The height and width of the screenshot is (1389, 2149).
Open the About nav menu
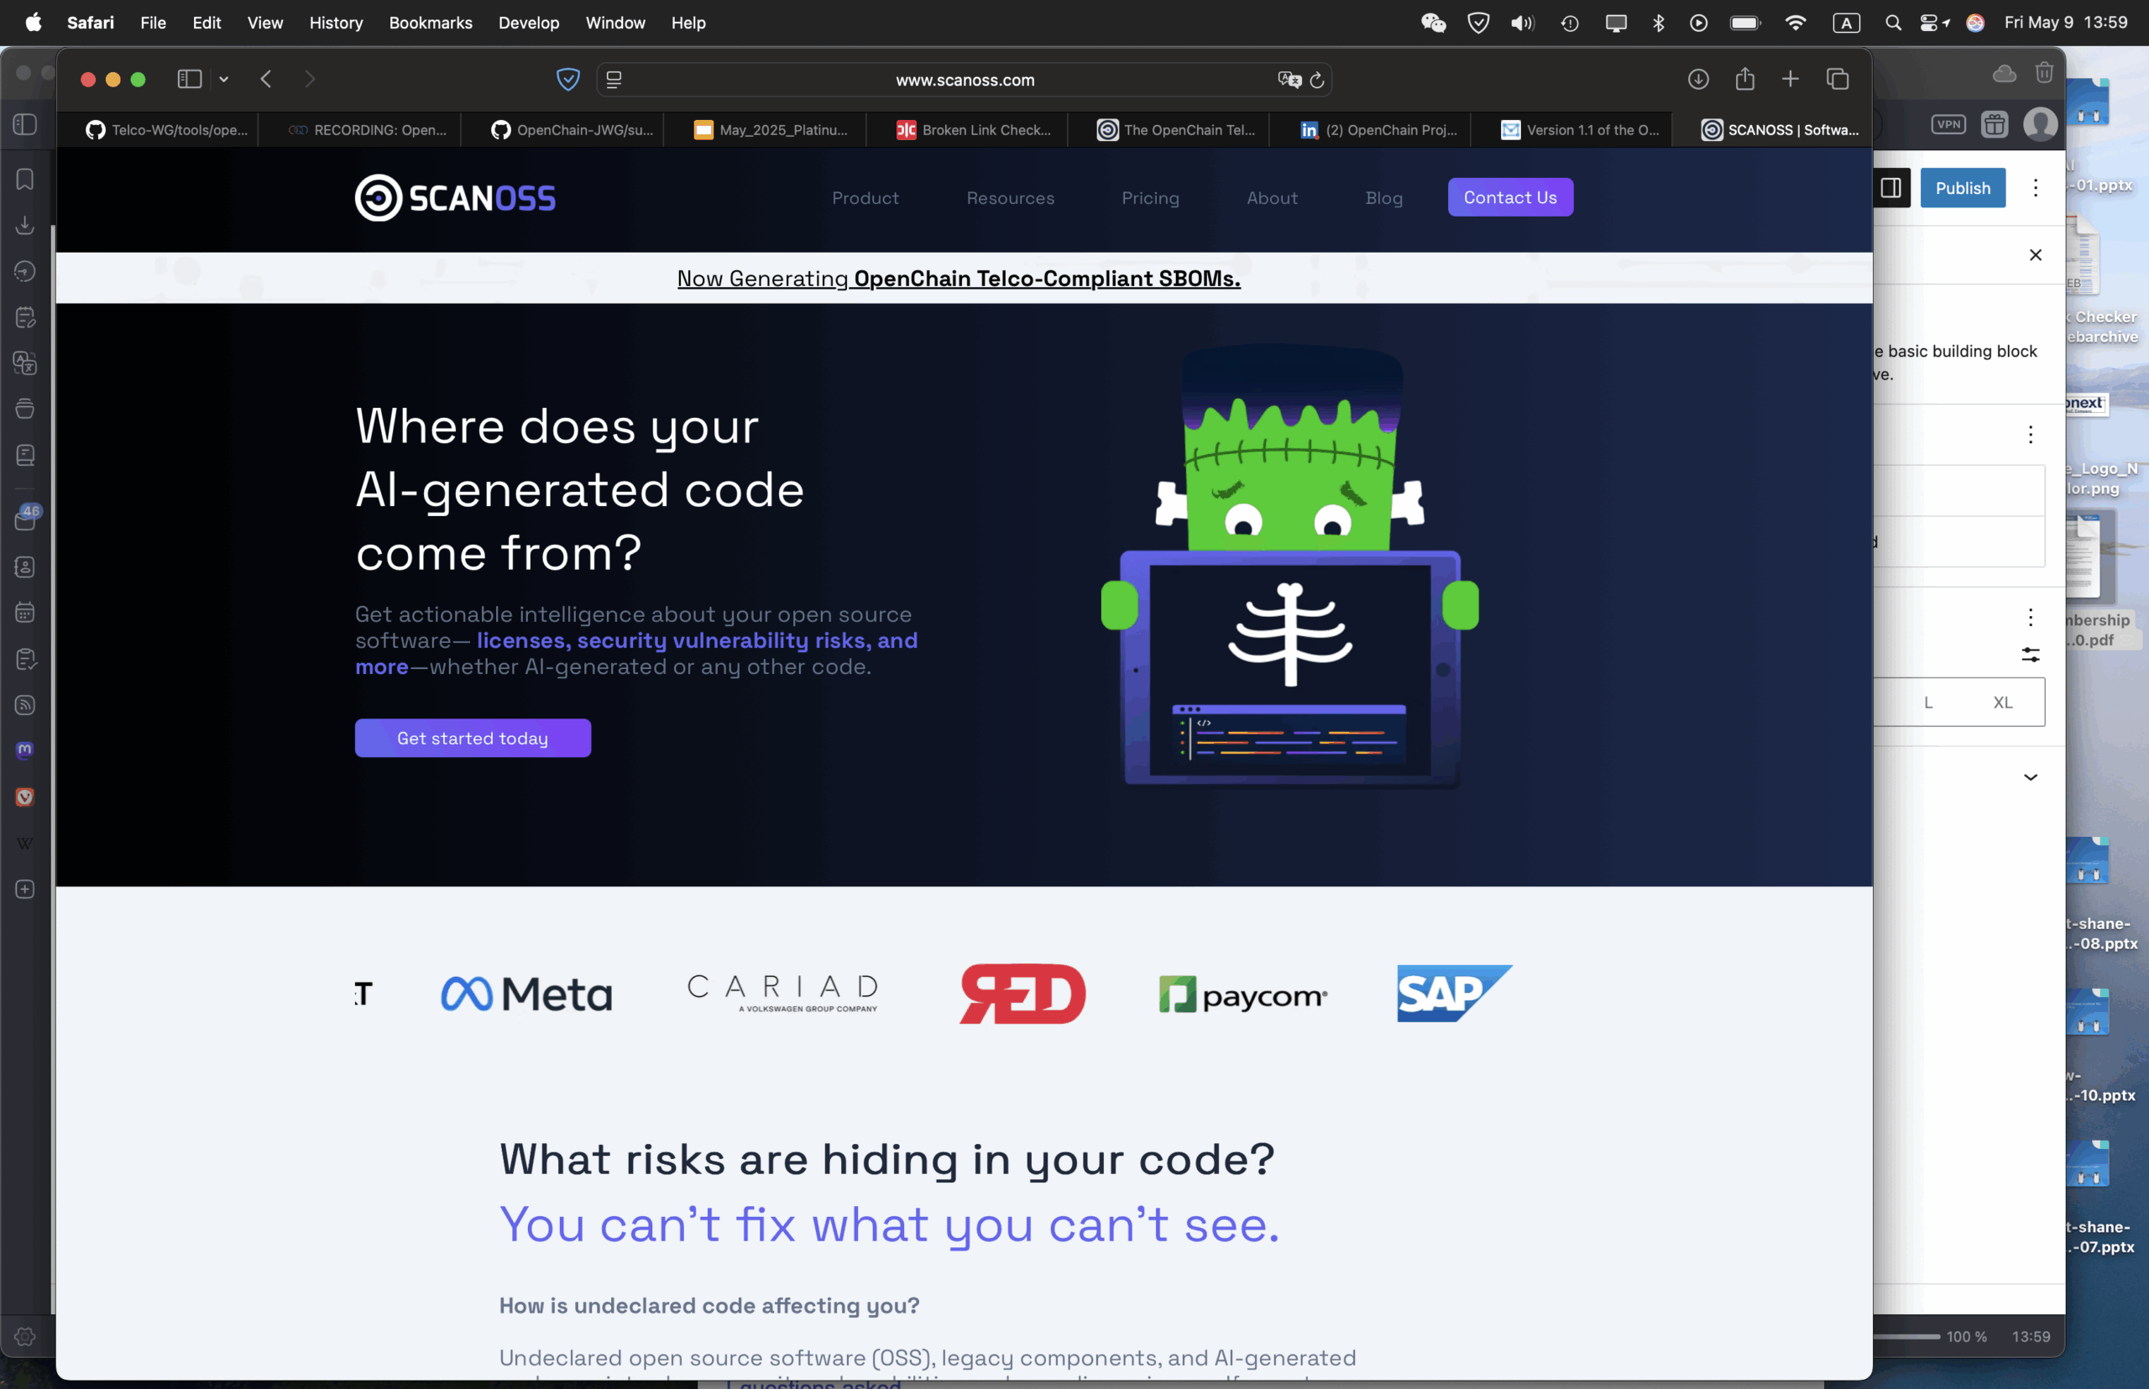tap(1271, 197)
